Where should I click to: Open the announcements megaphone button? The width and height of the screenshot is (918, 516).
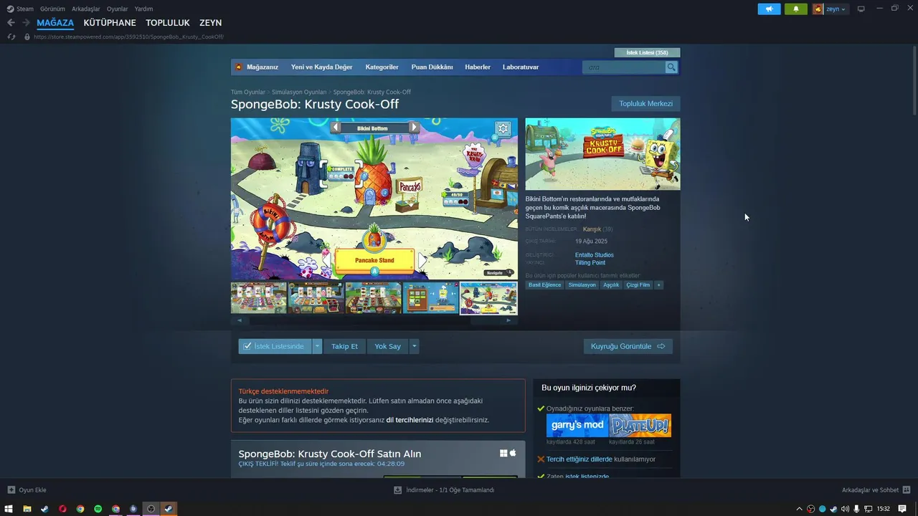(x=769, y=9)
